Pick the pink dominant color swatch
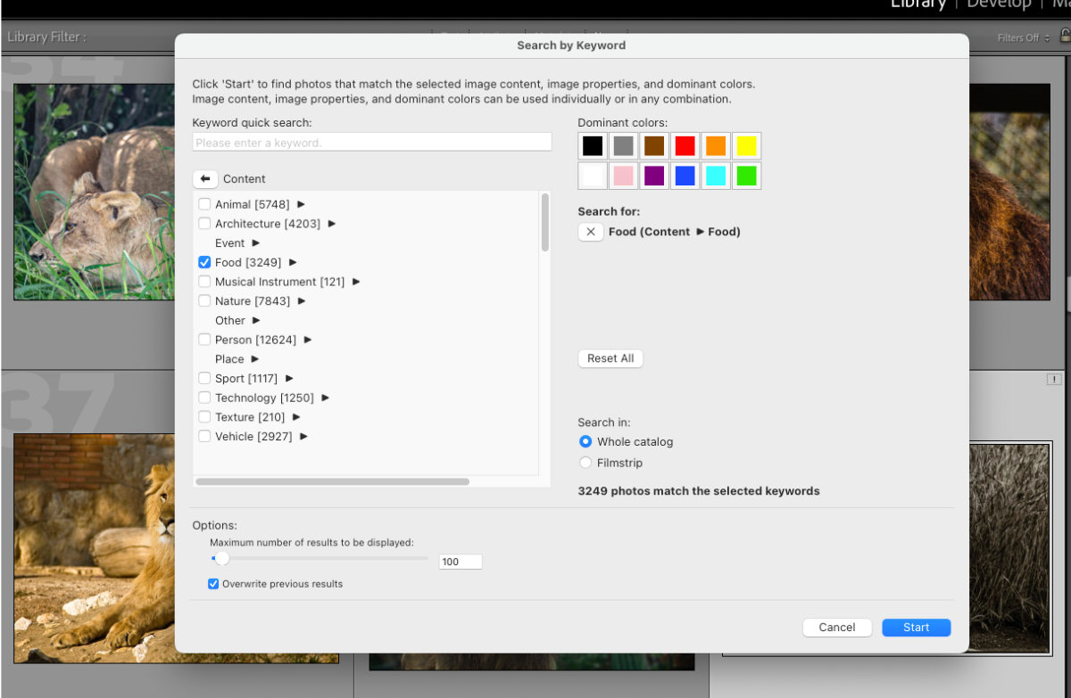The width and height of the screenshot is (1071, 698). [623, 176]
